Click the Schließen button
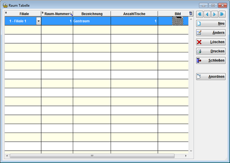The height and width of the screenshot is (163, 230). [211, 60]
